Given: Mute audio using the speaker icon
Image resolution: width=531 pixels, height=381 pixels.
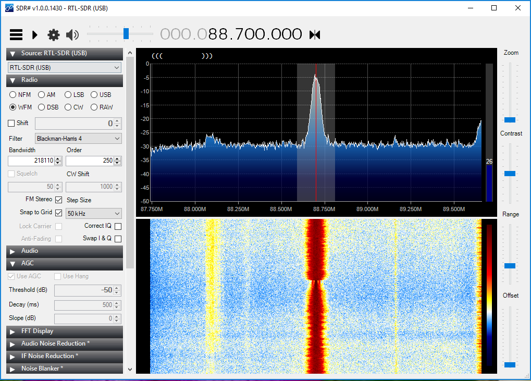Looking at the screenshot, I should click(72, 34).
